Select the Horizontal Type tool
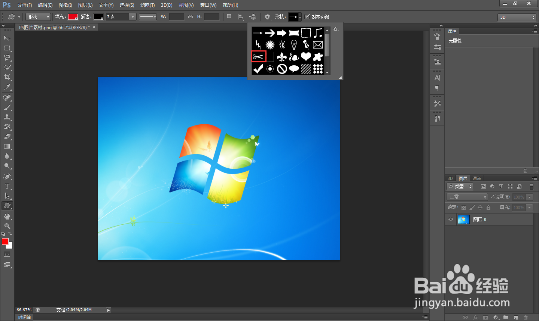 (x=7, y=186)
